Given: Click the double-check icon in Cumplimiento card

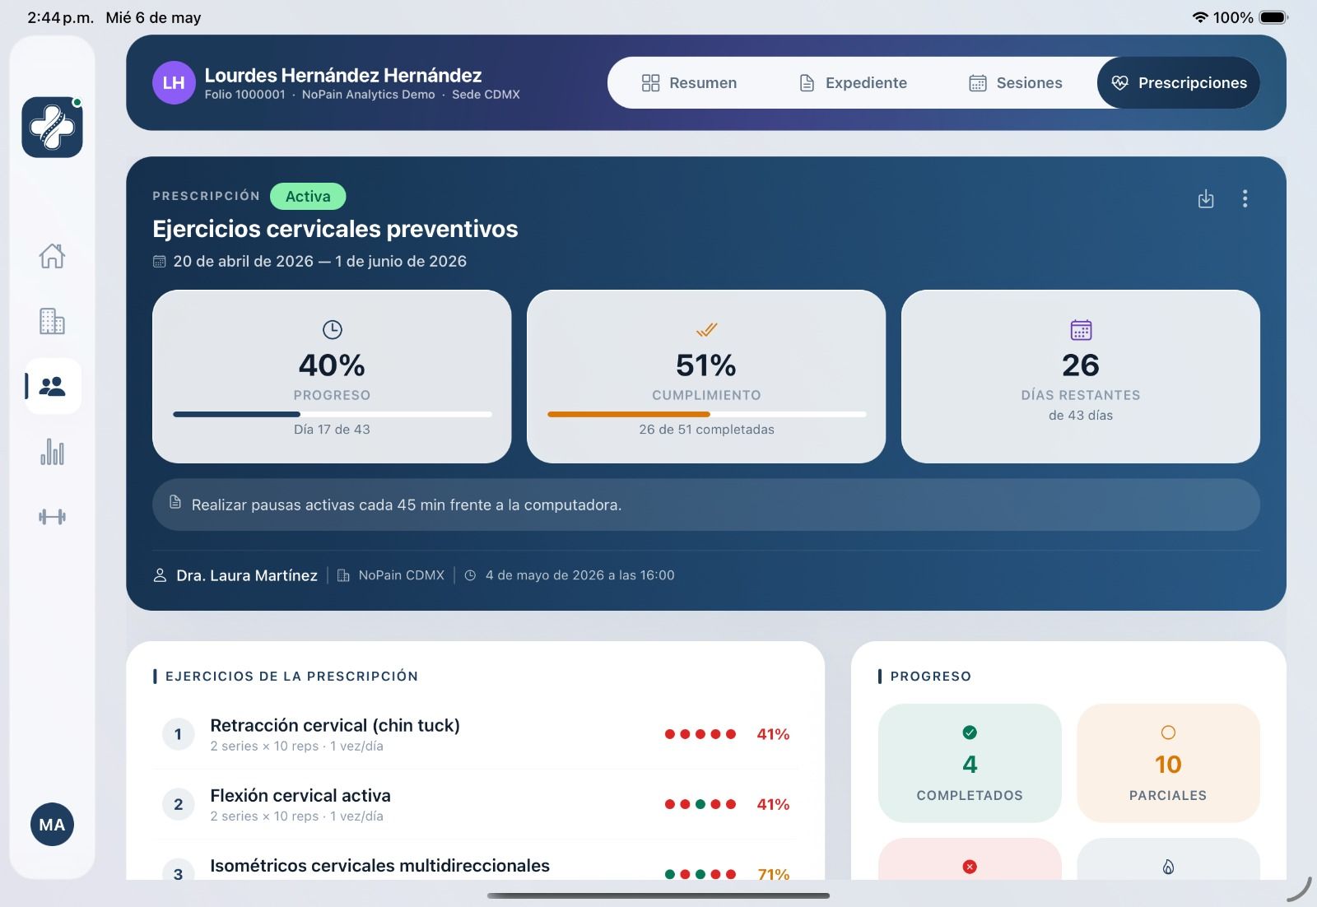Looking at the screenshot, I should tap(706, 330).
